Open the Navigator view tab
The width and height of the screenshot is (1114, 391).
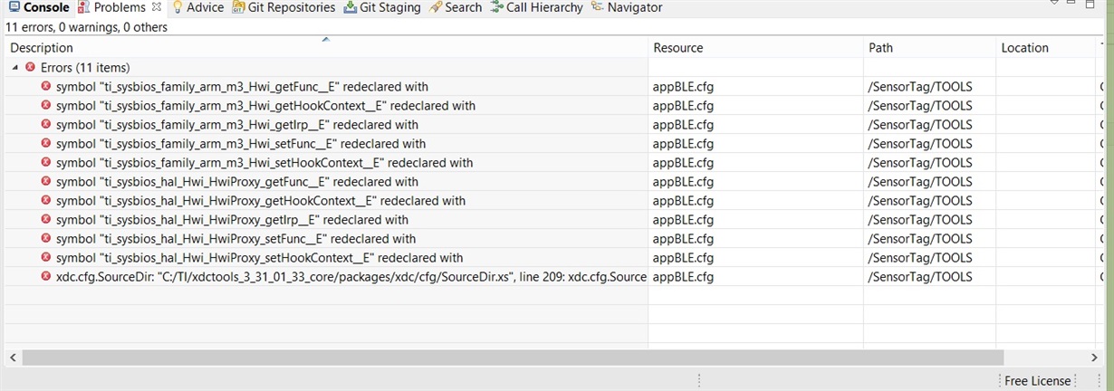[626, 7]
